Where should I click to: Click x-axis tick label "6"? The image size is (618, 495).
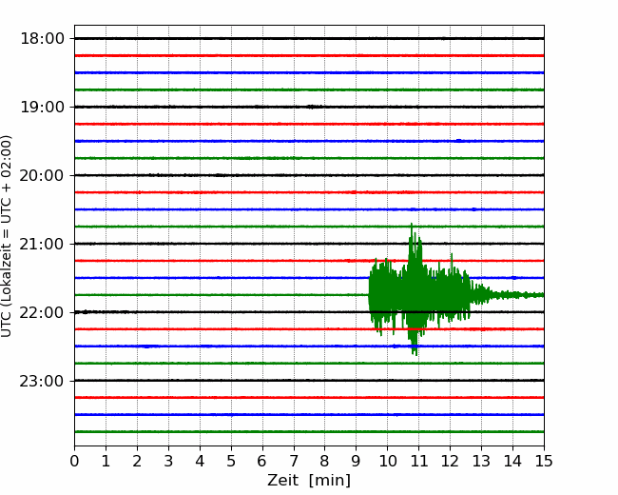click(262, 461)
